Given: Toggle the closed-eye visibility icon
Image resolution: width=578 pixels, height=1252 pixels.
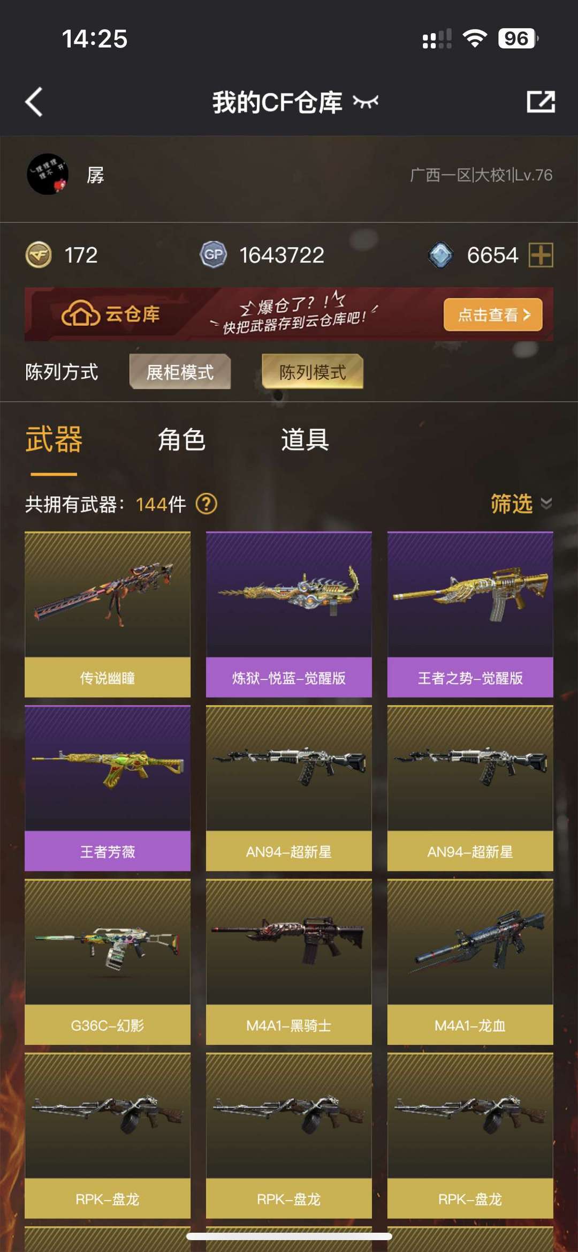Looking at the screenshot, I should 366,101.
